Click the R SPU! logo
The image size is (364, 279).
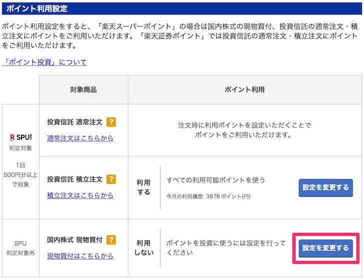tap(21, 137)
